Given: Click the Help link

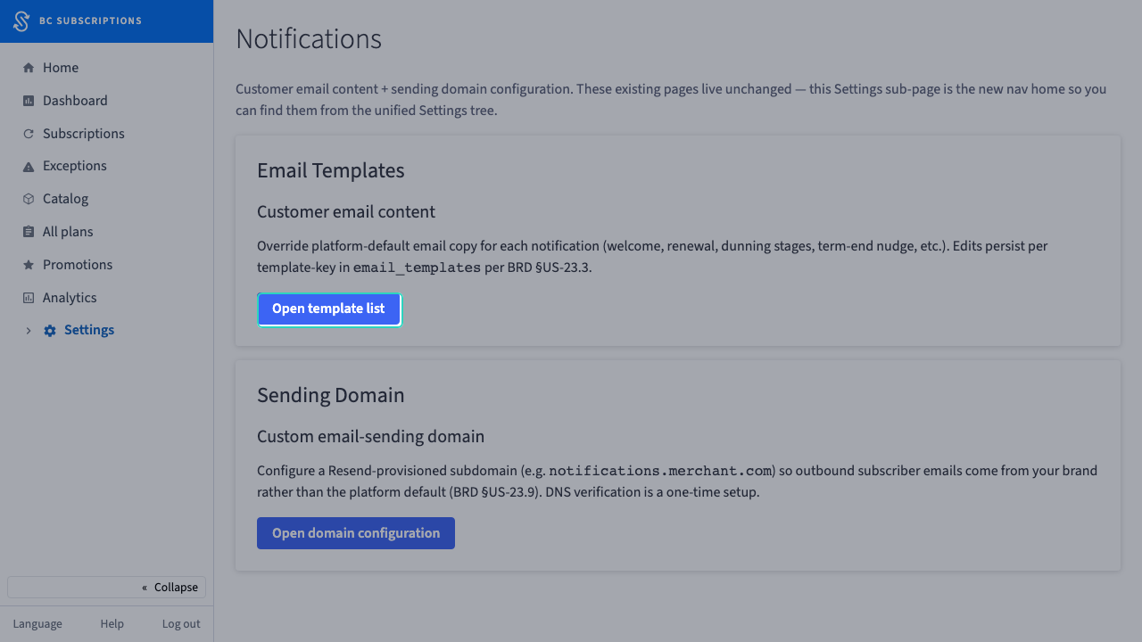Looking at the screenshot, I should 112,624.
